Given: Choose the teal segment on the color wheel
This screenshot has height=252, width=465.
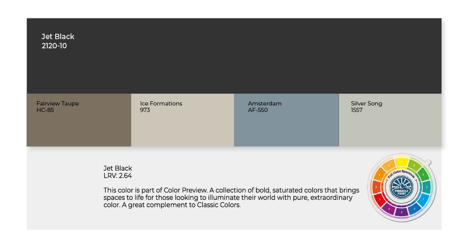Looking at the screenshot, I should 427,187.
